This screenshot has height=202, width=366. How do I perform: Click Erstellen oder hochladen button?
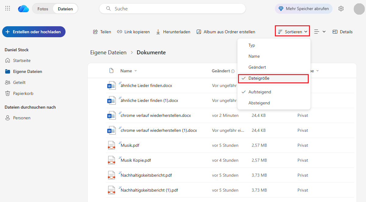pyautogui.click(x=34, y=32)
